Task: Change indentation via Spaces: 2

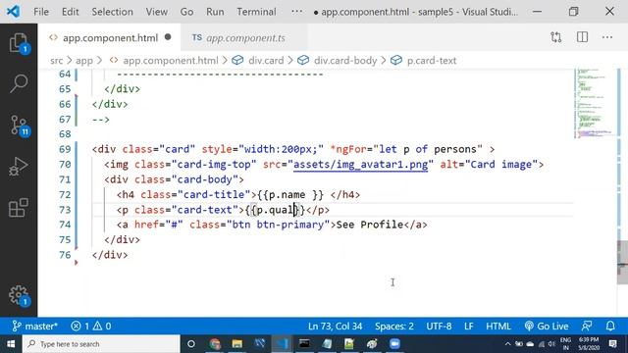Action: pyautogui.click(x=394, y=327)
